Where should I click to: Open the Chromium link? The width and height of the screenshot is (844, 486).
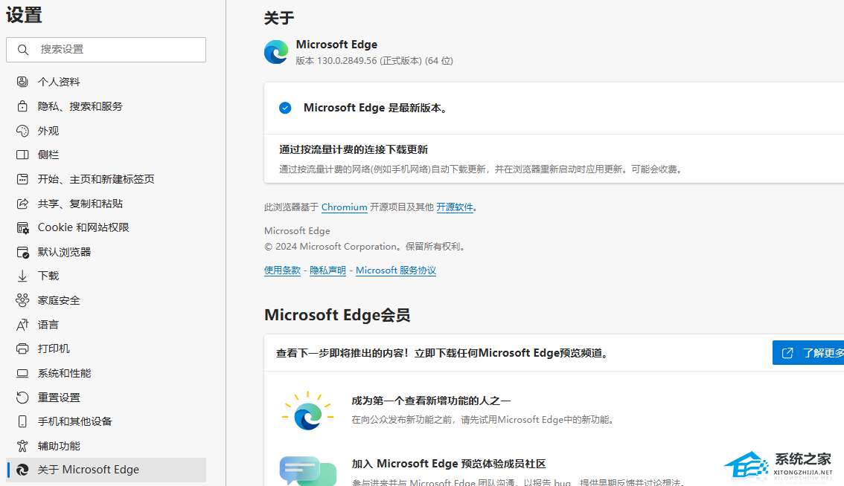tap(344, 207)
